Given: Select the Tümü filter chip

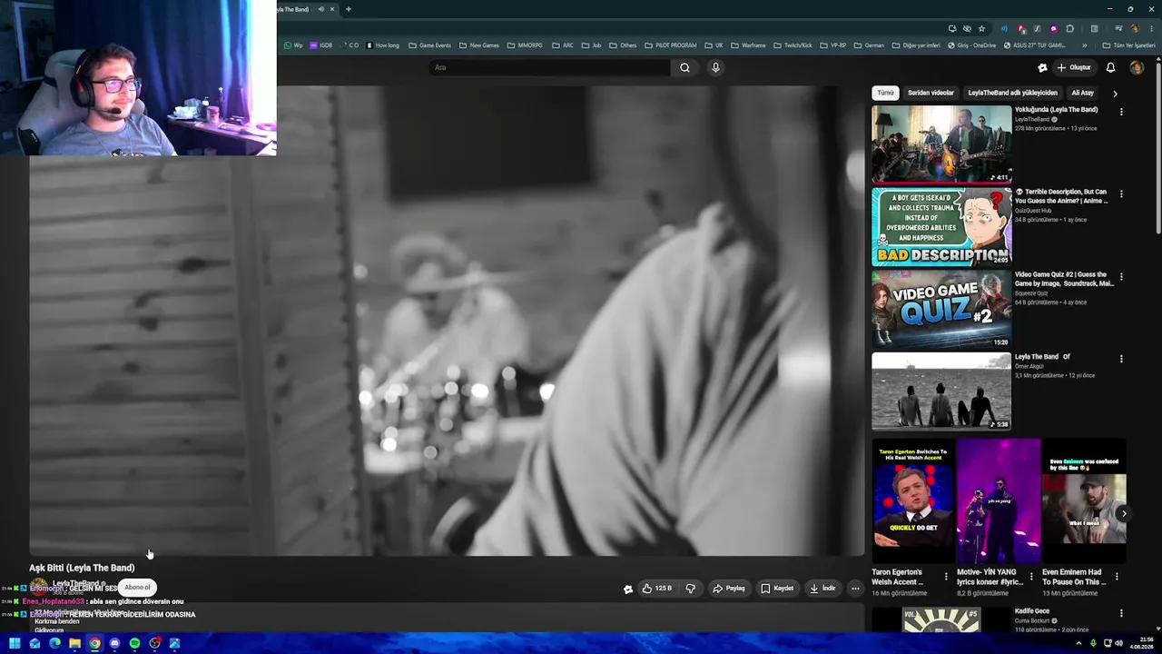Looking at the screenshot, I should (x=885, y=93).
